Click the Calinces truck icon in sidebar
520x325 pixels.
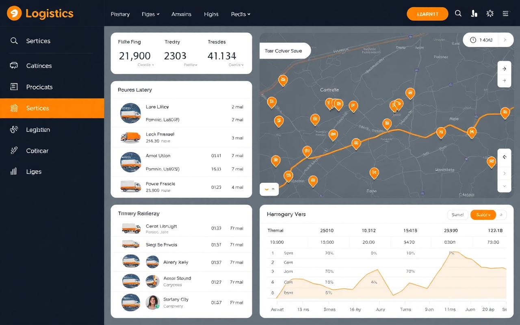coord(14,66)
